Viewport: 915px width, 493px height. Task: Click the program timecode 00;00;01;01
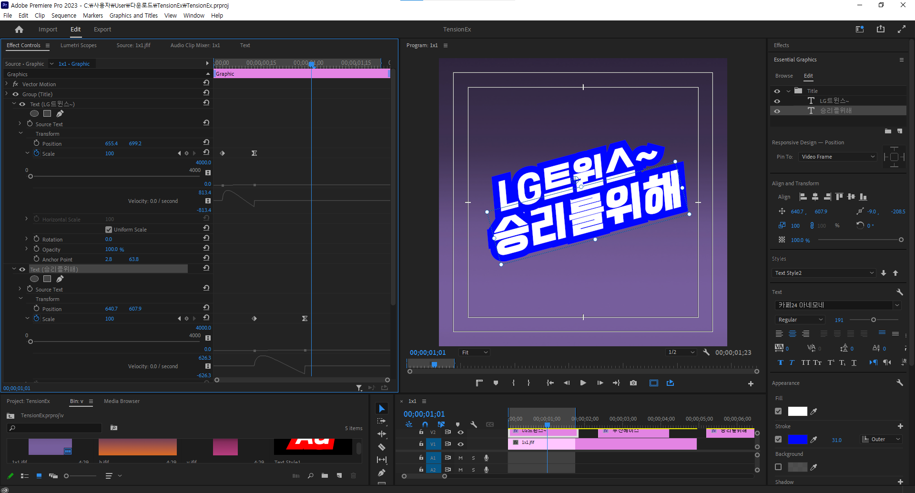point(427,352)
